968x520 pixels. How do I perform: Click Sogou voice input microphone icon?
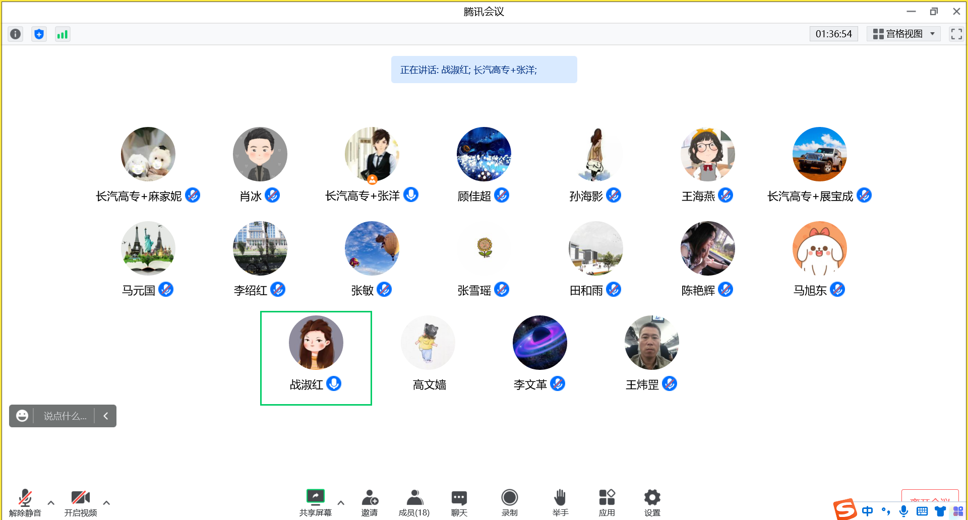coord(903,511)
